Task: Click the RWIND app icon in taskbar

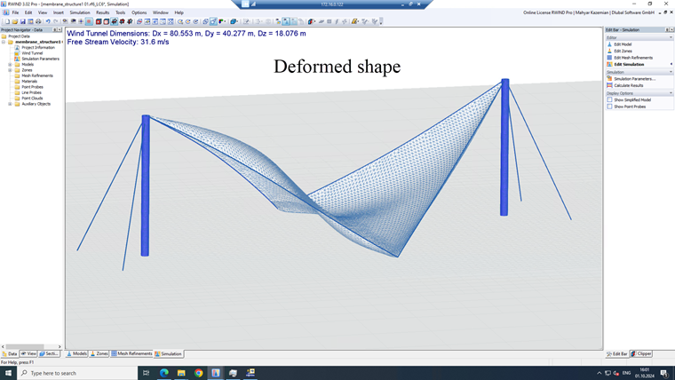Action: pyautogui.click(x=216, y=373)
